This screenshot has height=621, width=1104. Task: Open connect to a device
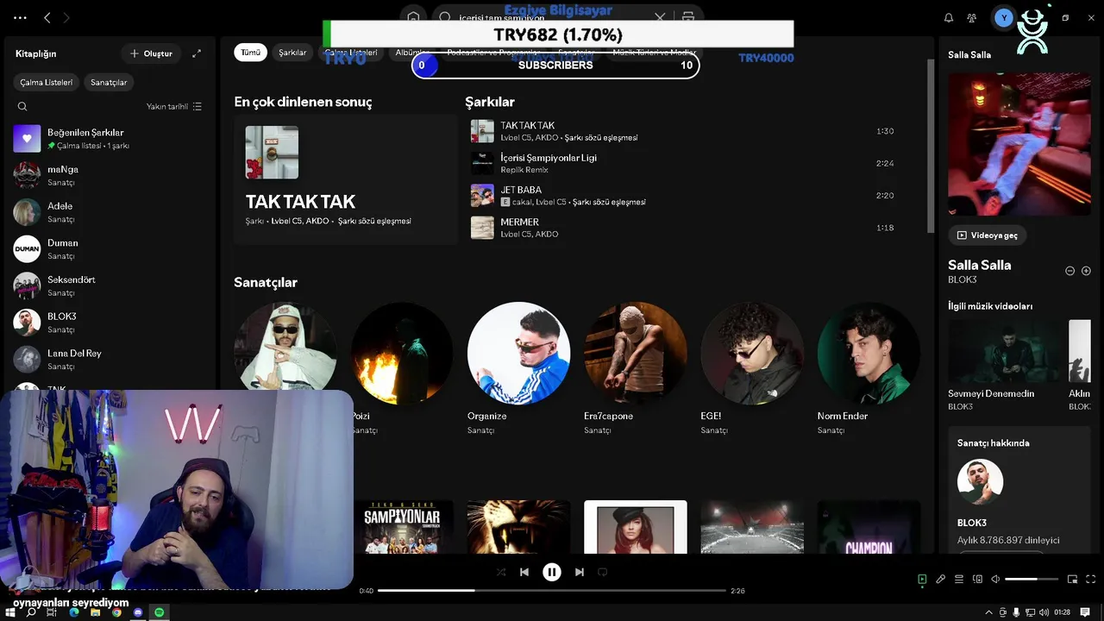coord(977,580)
